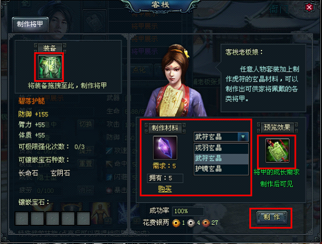
Task: Click the silver coin cost icon
Action: click(x=191, y=223)
